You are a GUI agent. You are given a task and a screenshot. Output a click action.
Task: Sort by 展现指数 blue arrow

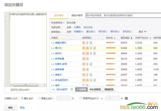pyautogui.click(x=131, y=38)
